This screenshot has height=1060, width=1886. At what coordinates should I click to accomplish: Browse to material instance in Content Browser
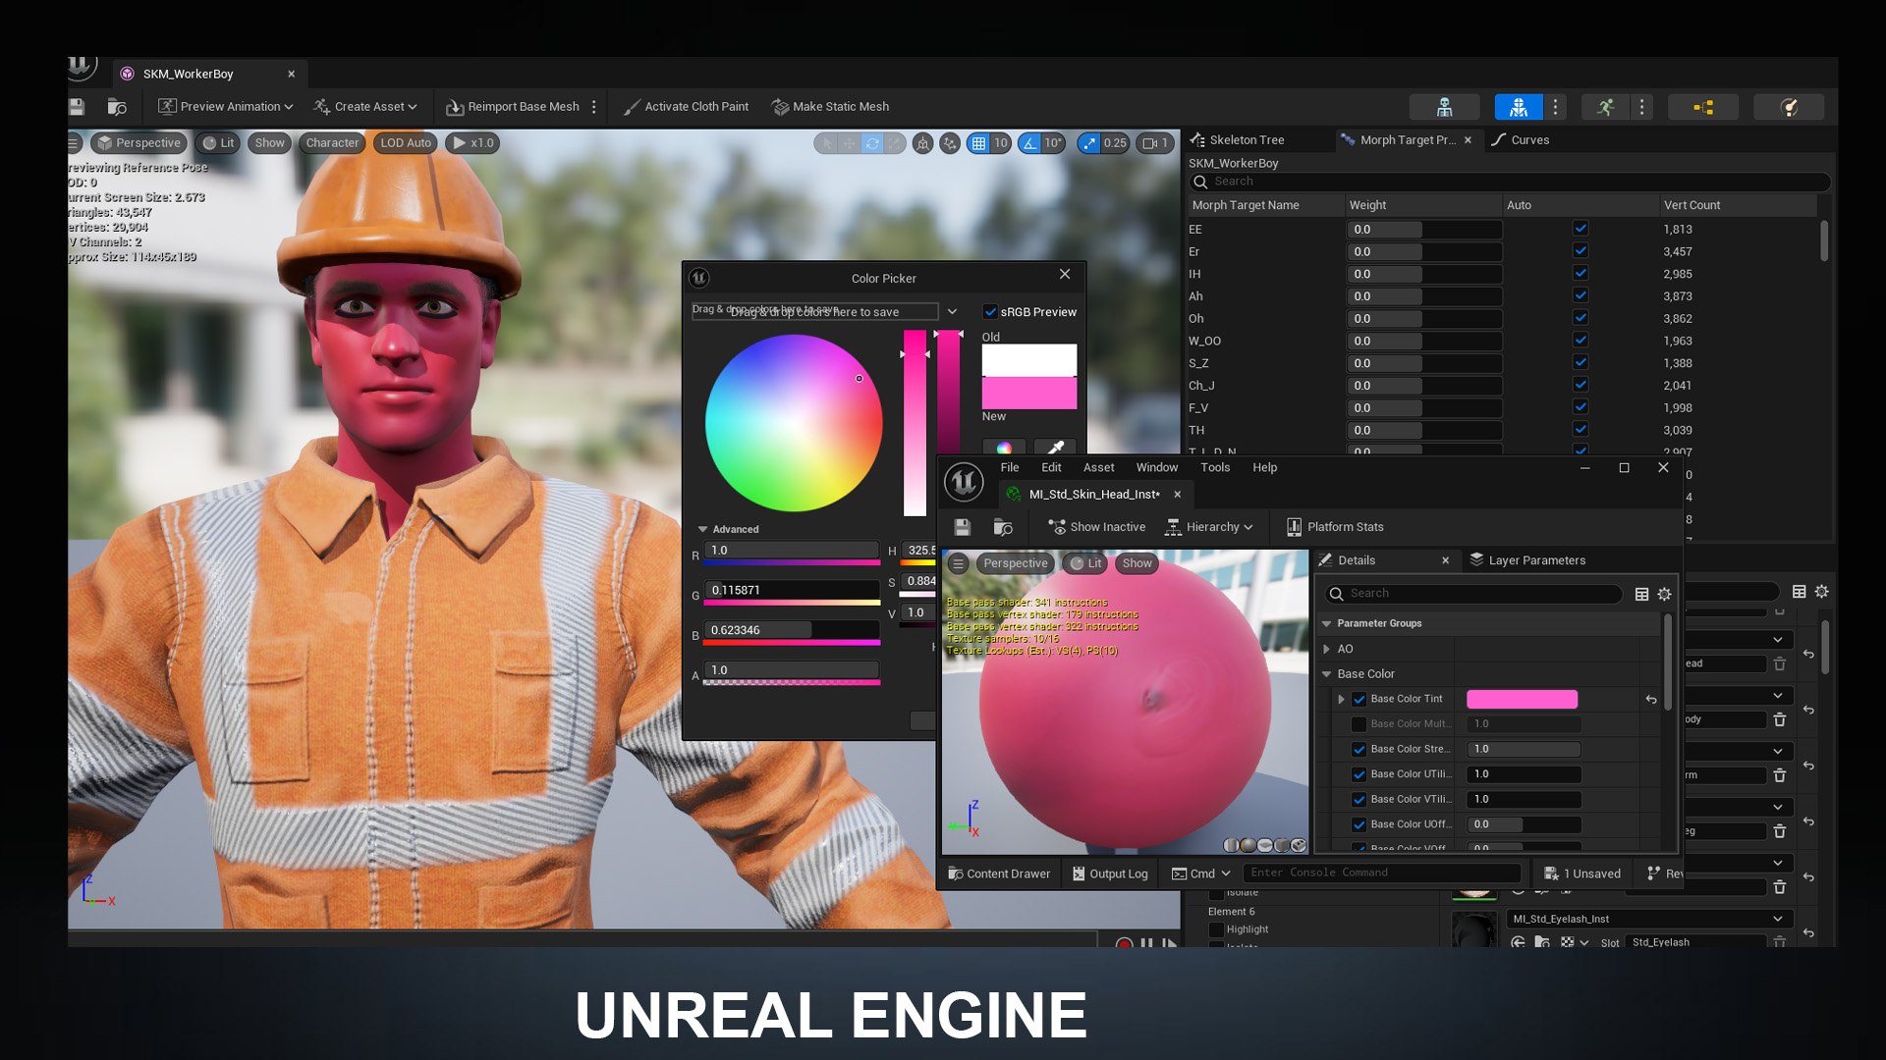click(1003, 527)
